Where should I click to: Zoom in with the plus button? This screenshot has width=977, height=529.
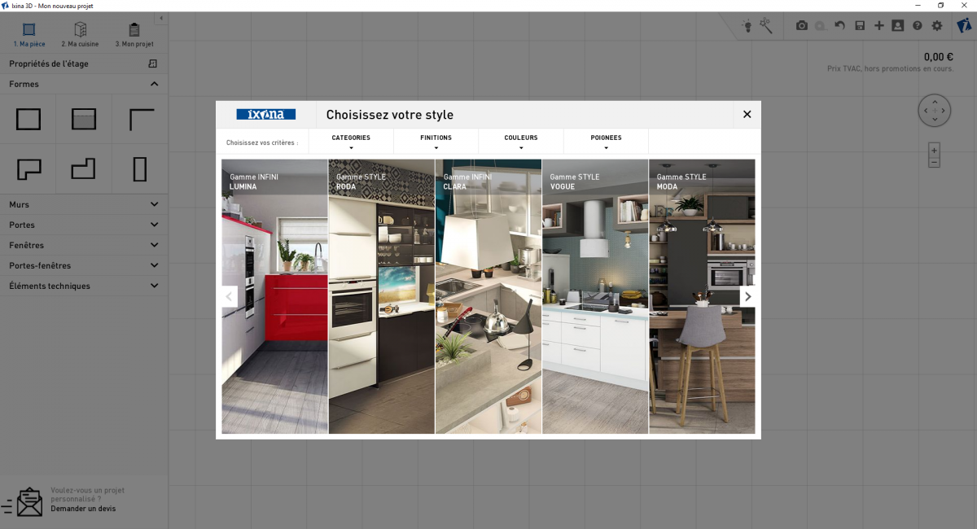point(934,150)
